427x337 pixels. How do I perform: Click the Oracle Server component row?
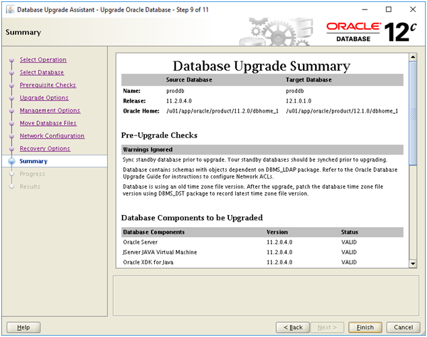[262, 242]
